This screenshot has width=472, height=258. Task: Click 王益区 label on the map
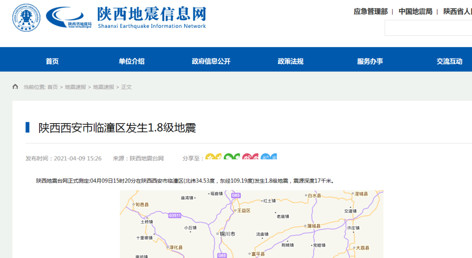pos(244,210)
